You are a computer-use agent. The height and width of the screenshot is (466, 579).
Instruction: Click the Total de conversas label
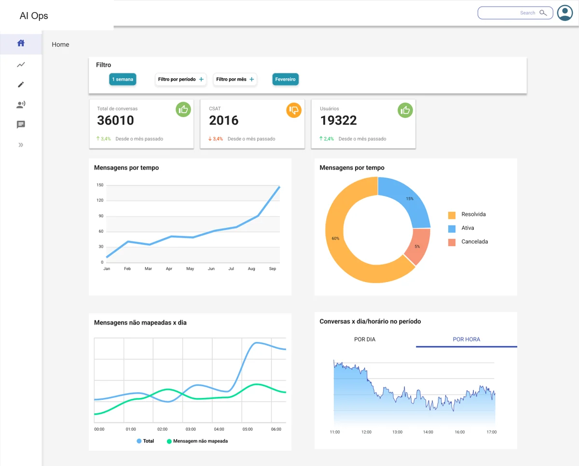pos(117,109)
